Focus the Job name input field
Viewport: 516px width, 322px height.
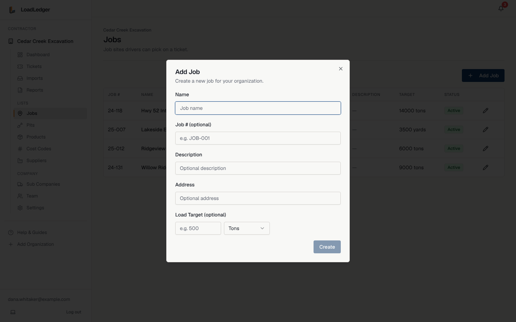tap(258, 108)
